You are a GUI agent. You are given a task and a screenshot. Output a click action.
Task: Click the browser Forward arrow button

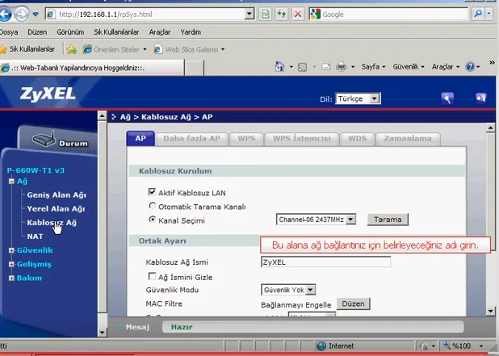pyautogui.click(x=22, y=14)
